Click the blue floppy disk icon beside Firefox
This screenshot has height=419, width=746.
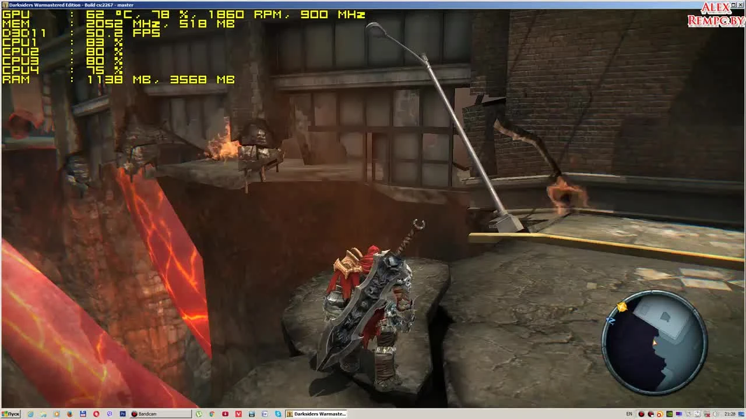pyautogui.click(x=83, y=414)
